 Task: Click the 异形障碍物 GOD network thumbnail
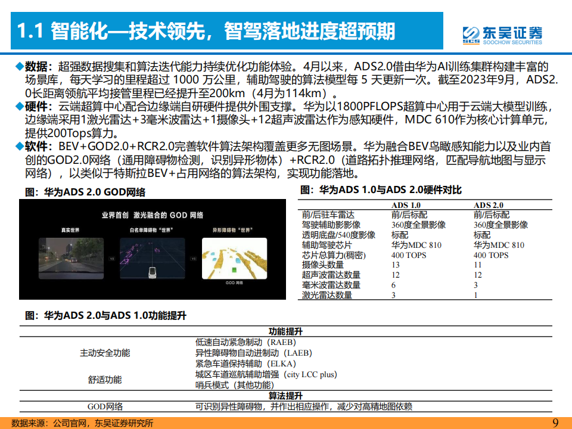(234, 258)
